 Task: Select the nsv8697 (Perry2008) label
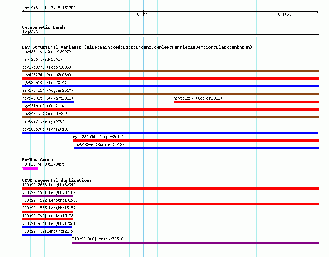(x=43, y=121)
